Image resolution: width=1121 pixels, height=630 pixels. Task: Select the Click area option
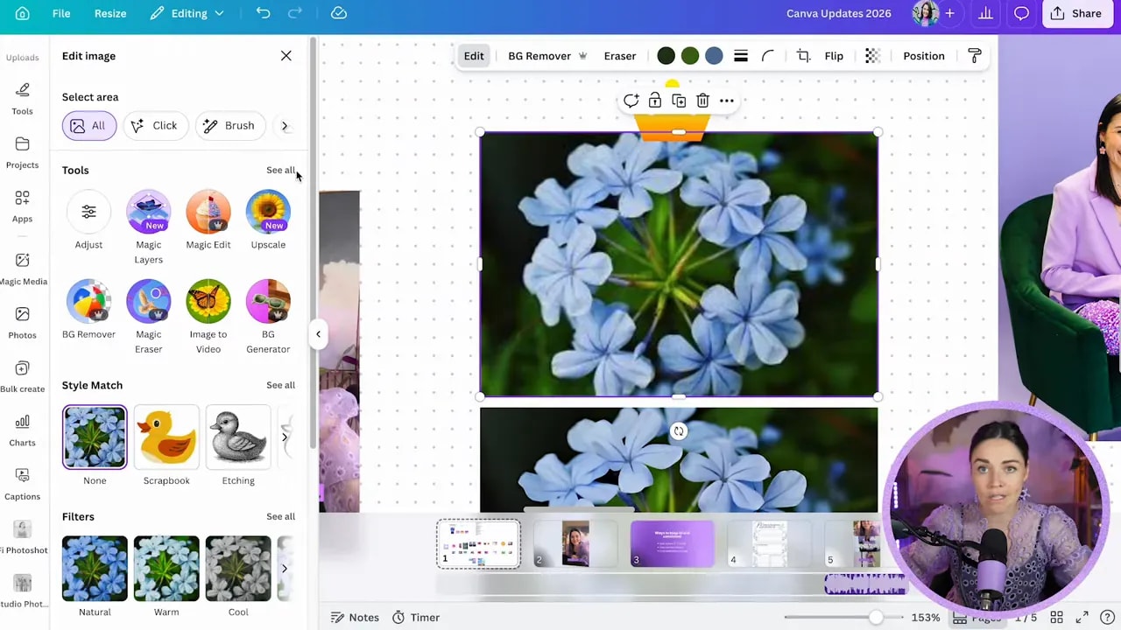pyautogui.click(x=154, y=126)
